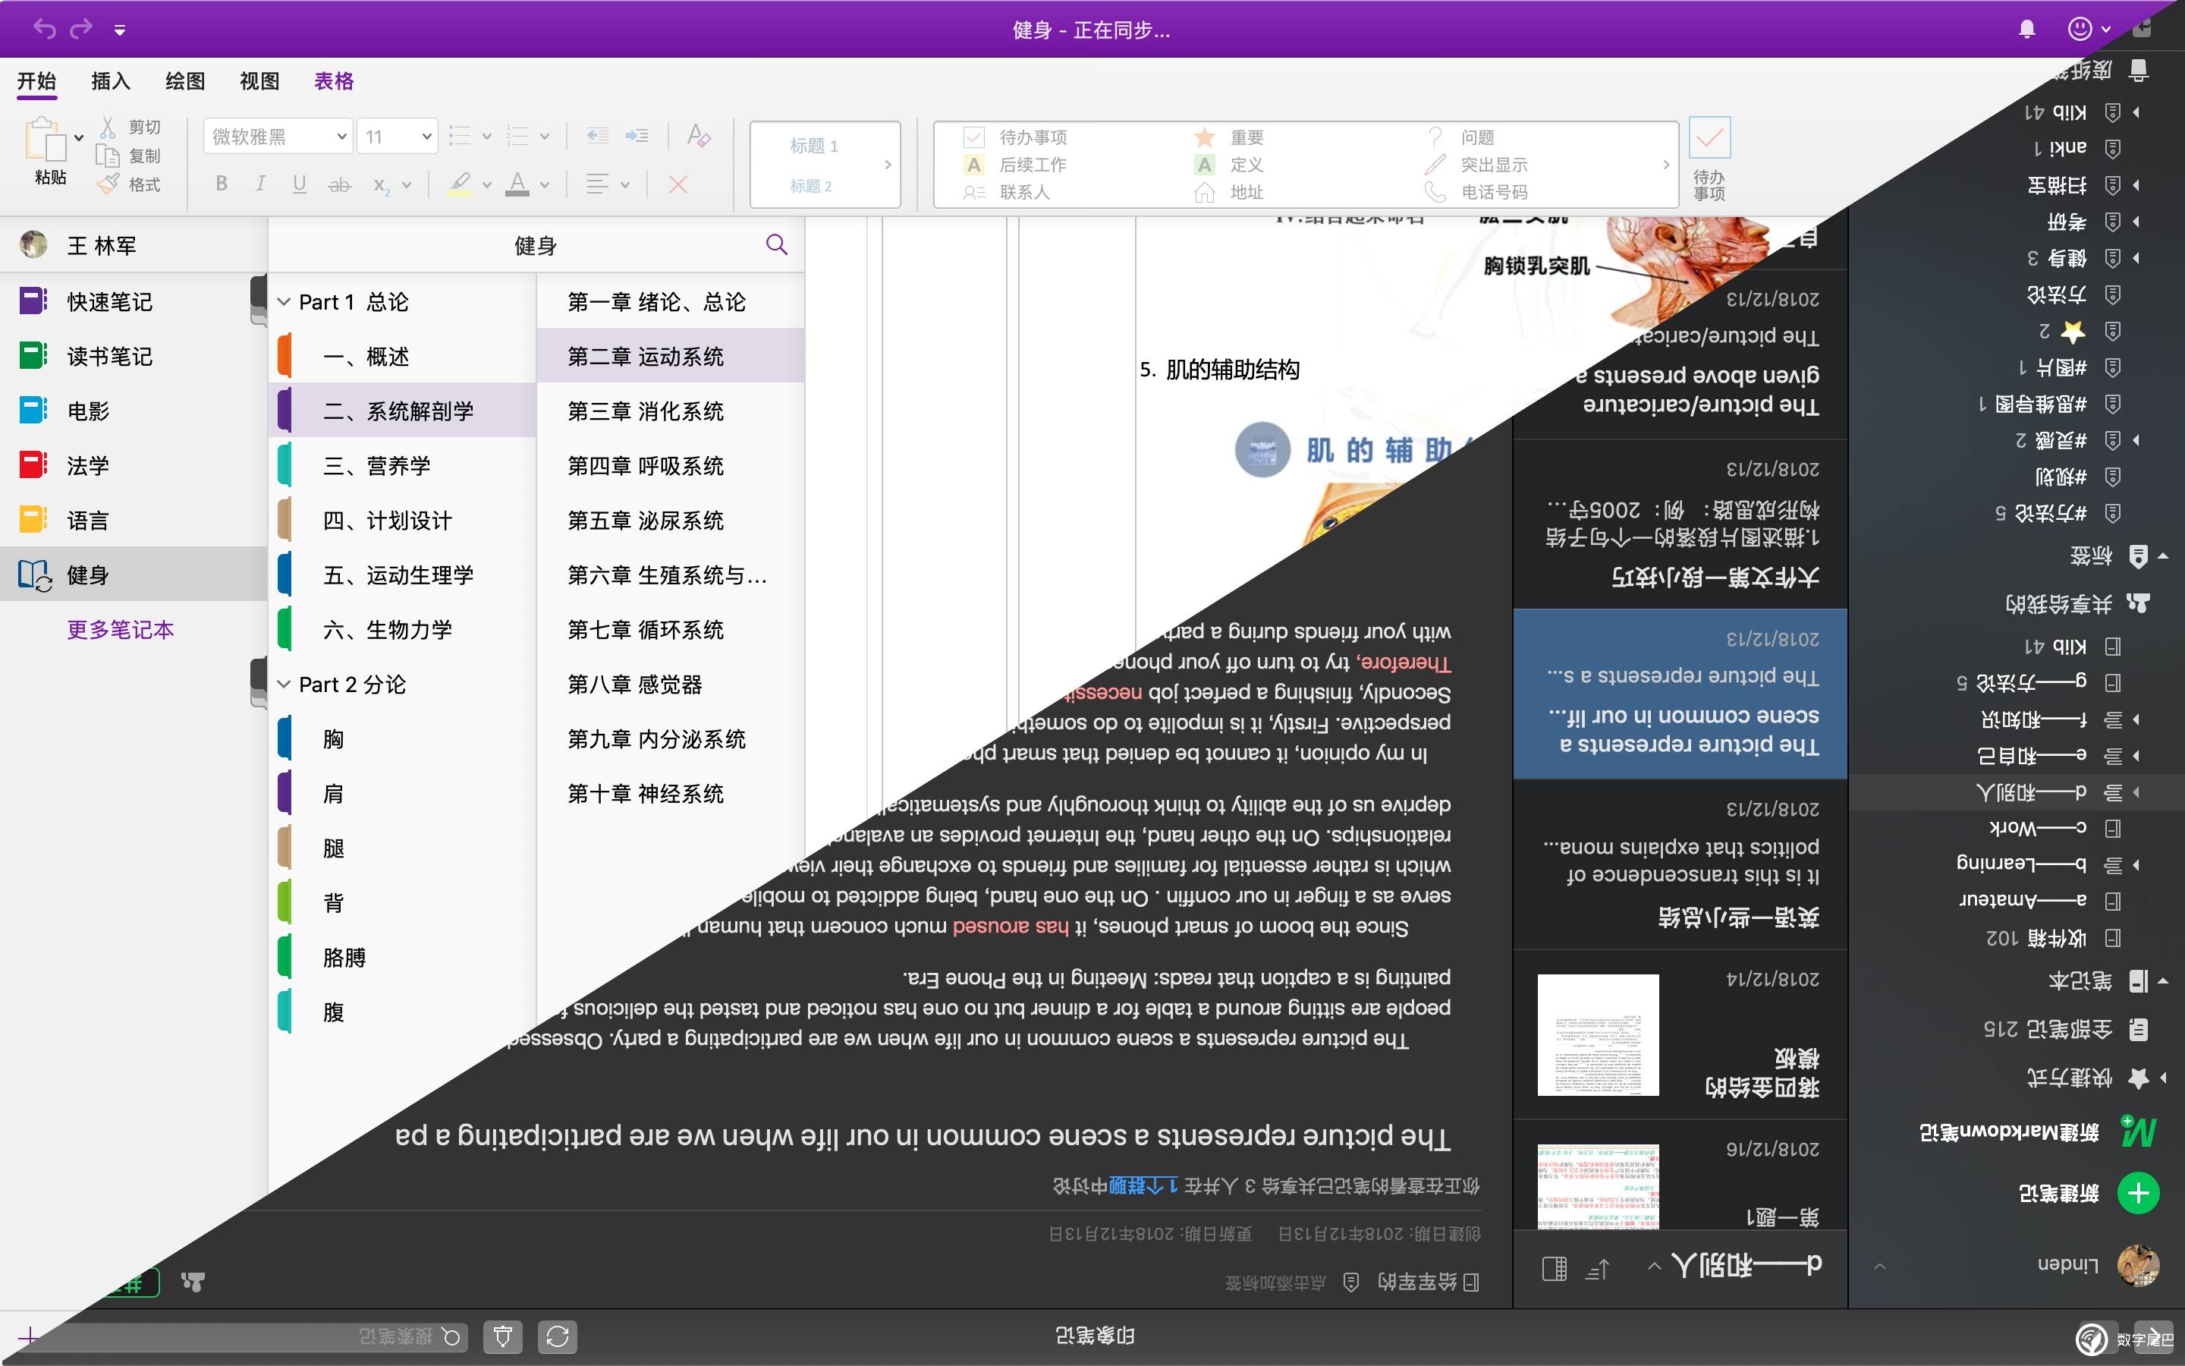Viewport: 2185px width, 1366px height.
Task: Click the 复制 copy icon
Action: pyautogui.click(x=108, y=156)
